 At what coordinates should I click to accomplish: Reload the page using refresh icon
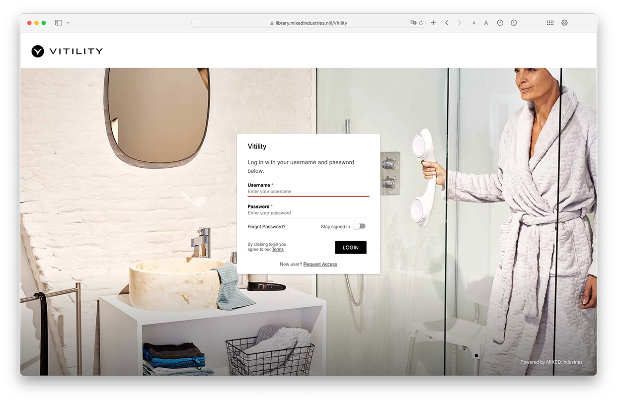point(421,23)
